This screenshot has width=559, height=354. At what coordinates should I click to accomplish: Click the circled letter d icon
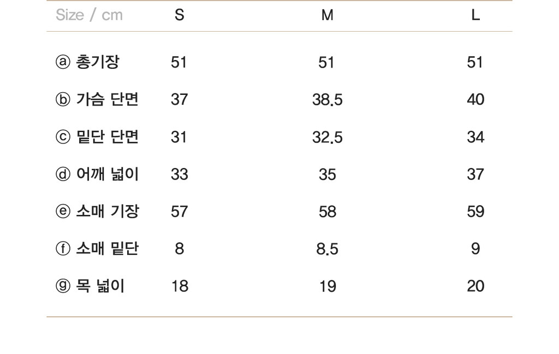pos(63,174)
